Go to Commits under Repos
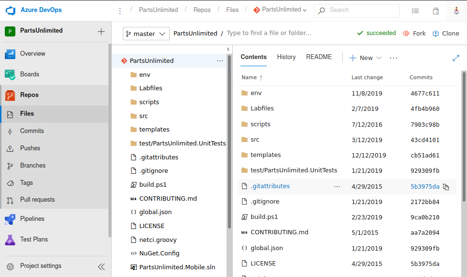 click(32, 131)
